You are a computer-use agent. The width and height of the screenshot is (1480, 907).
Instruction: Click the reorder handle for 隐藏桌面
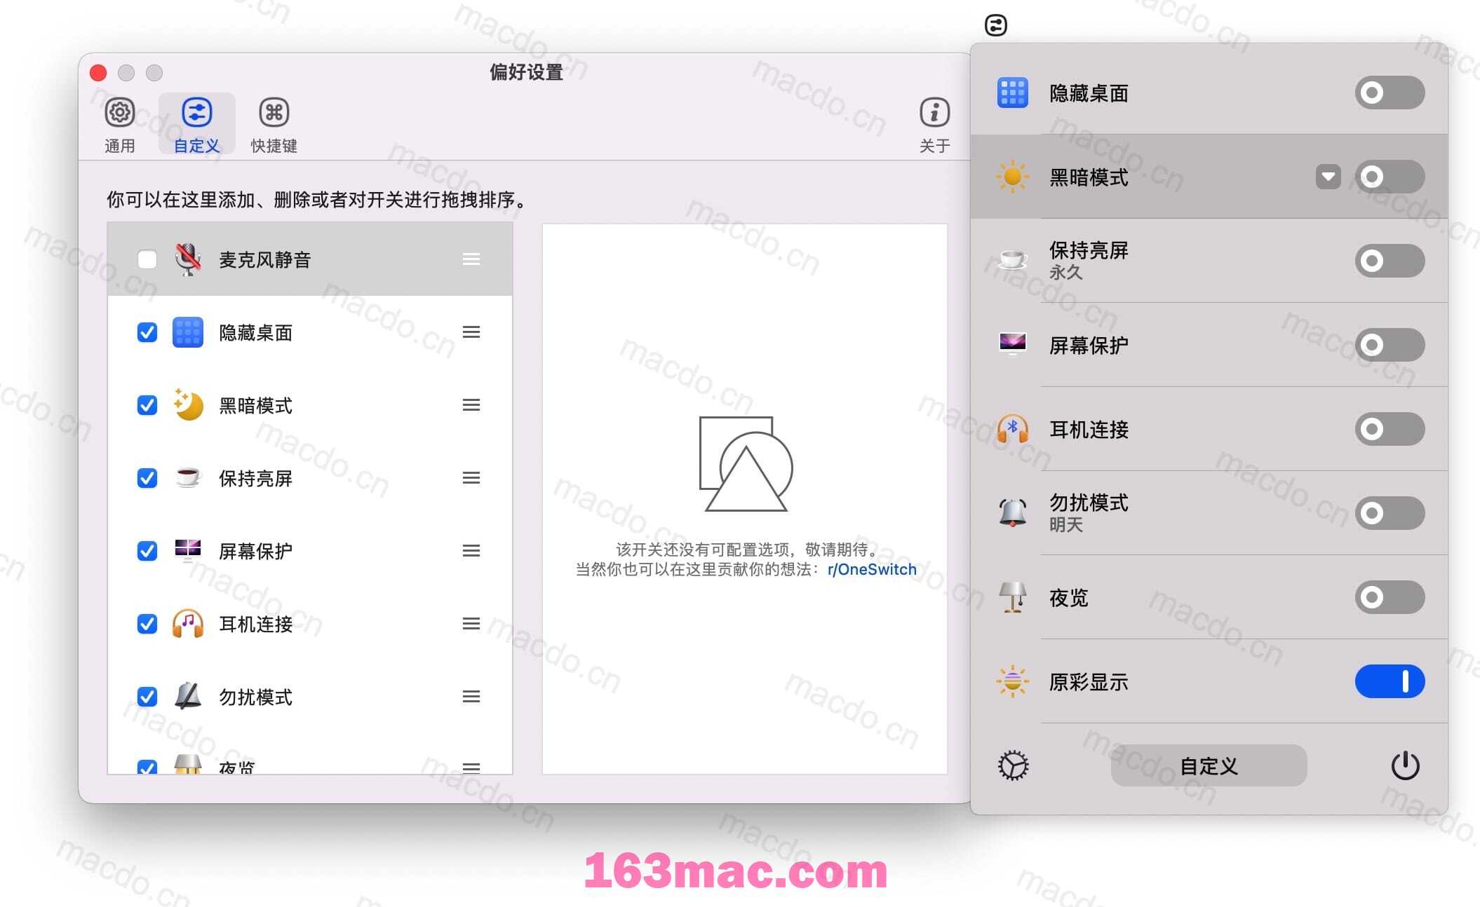[471, 332]
